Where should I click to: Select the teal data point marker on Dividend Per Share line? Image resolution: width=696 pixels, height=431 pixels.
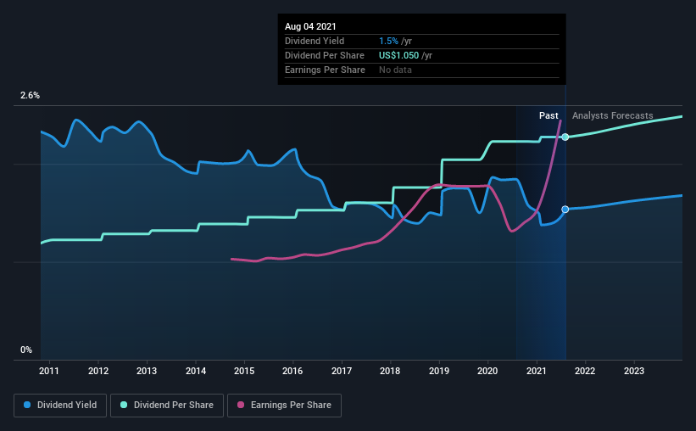pyautogui.click(x=565, y=137)
